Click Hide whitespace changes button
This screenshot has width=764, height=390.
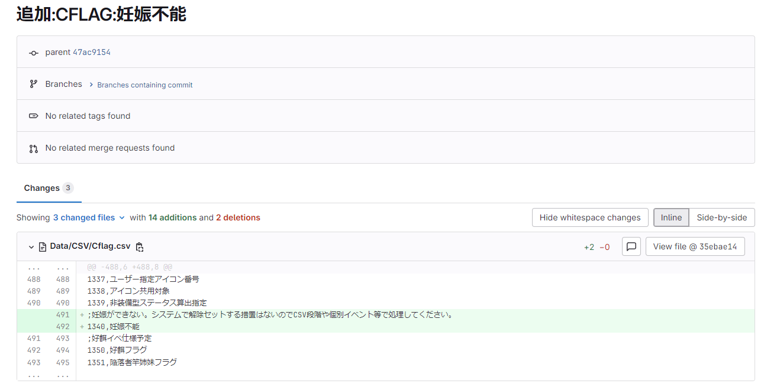(x=590, y=217)
